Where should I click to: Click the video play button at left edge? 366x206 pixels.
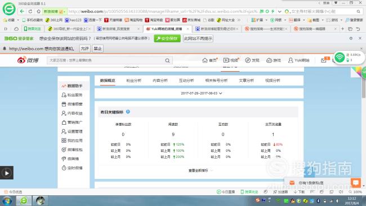pos(7,173)
